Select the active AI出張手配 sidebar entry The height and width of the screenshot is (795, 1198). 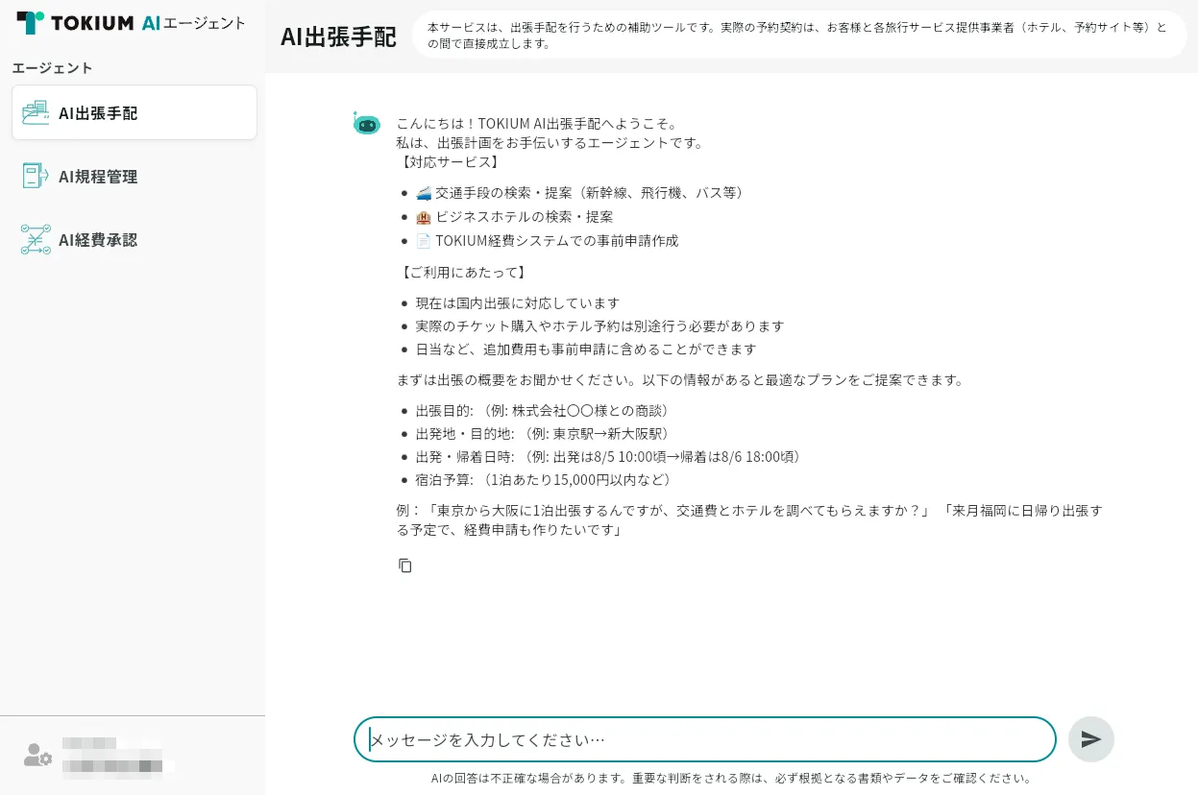click(x=134, y=112)
